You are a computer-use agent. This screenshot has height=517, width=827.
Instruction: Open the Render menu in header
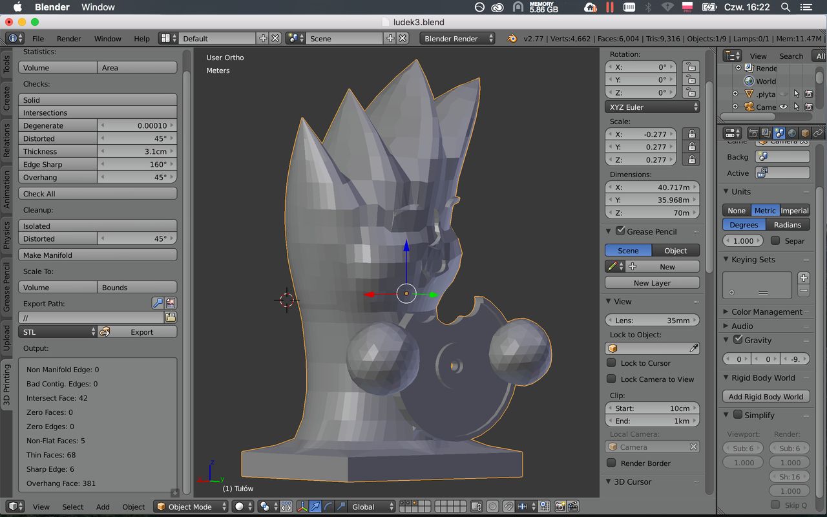(x=69, y=39)
